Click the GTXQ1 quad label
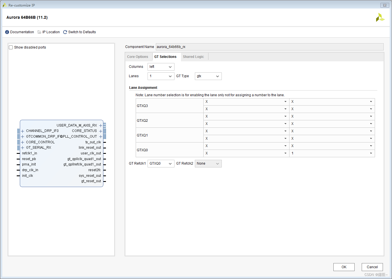Image resolution: width=392 pixels, height=279 pixels. tap(142, 135)
